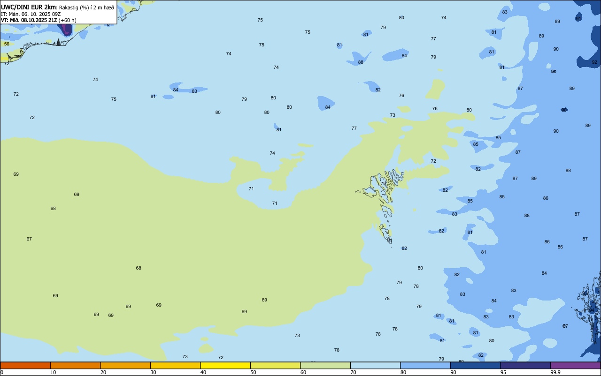Screen dimensions: 601x376
Task: Click the "91" humidity value on the map
Action: (x=578, y=18)
